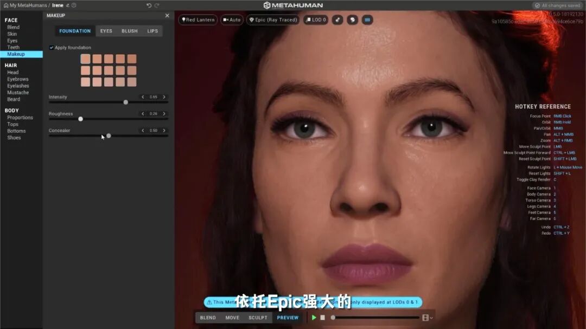
Task: Click the undo arrow icon
Action: pos(149,5)
